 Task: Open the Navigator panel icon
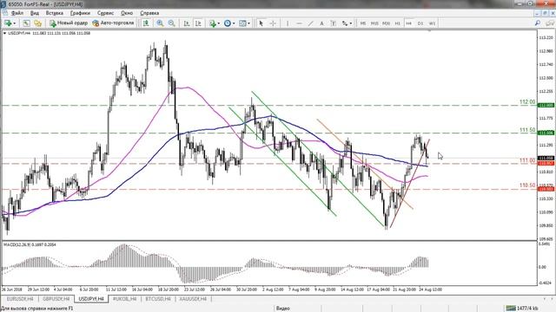pos(37,23)
